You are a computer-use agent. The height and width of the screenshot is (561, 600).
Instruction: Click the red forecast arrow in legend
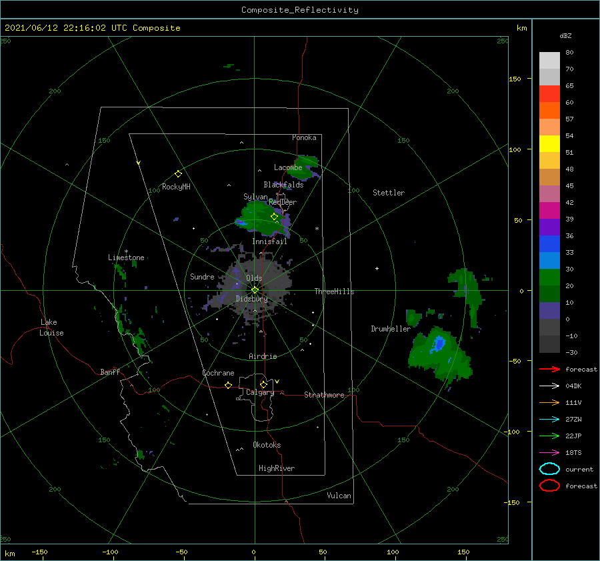pyautogui.click(x=549, y=369)
